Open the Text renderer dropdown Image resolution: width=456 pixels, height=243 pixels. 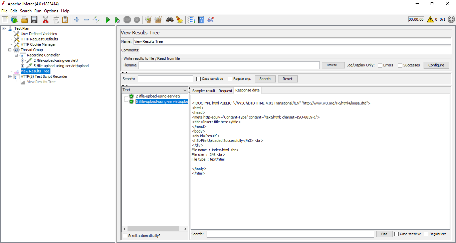[155, 90]
